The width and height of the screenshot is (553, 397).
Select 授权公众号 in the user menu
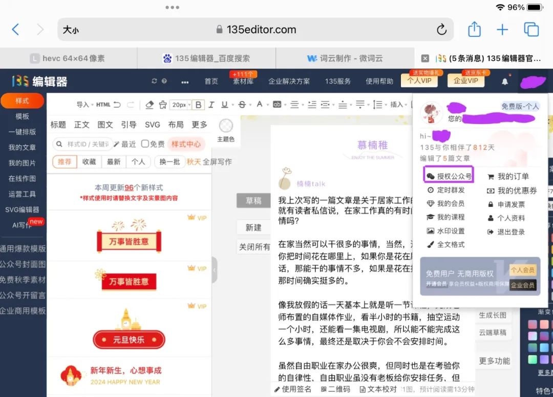click(x=449, y=176)
